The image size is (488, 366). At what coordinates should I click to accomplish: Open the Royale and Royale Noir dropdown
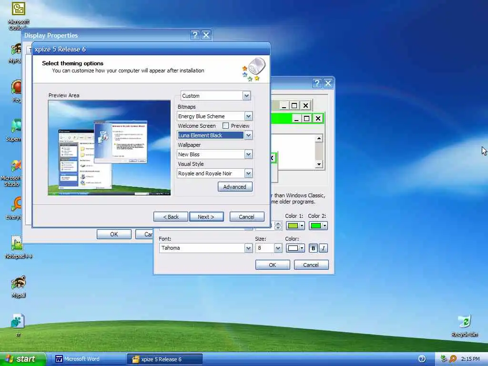(x=248, y=173)
